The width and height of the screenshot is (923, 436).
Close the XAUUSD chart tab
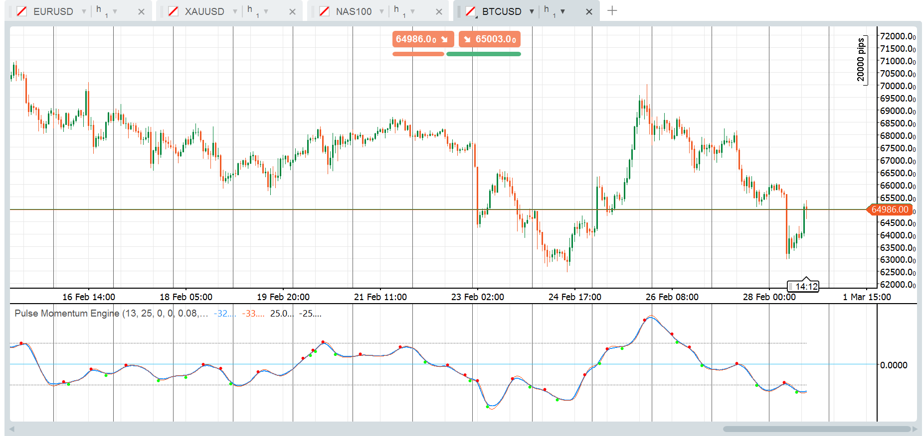[293, 12]
